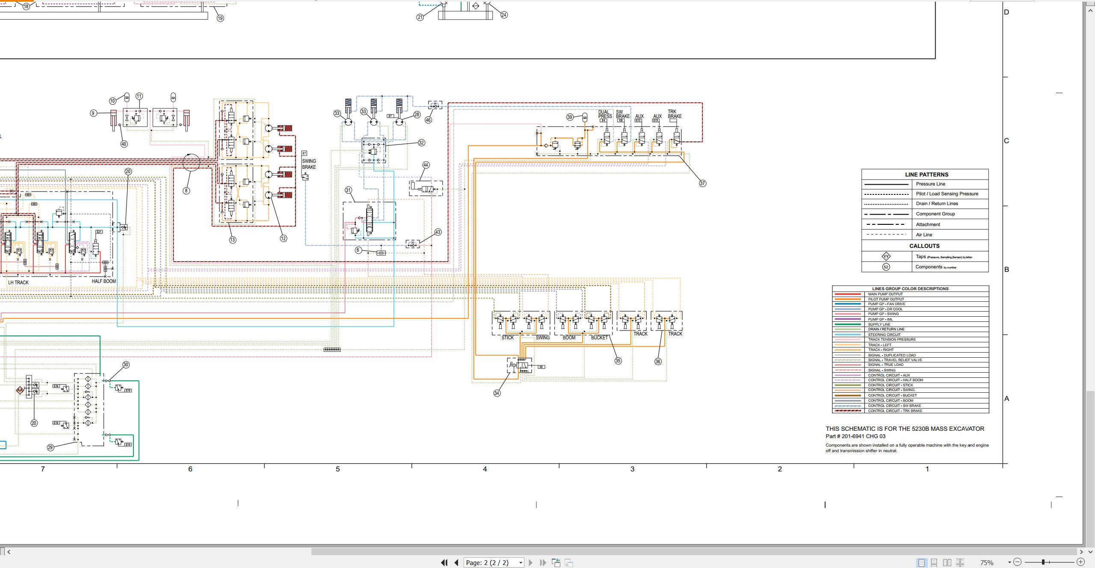
Task: Select single page layout
Action: [x=921, y=562]
